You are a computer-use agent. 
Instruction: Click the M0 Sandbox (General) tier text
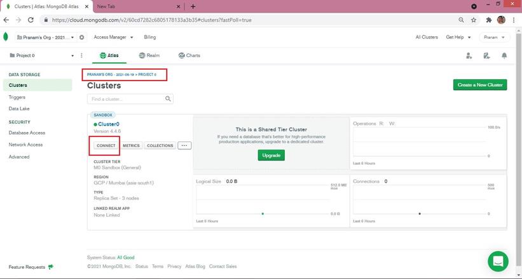coord(117,167)
